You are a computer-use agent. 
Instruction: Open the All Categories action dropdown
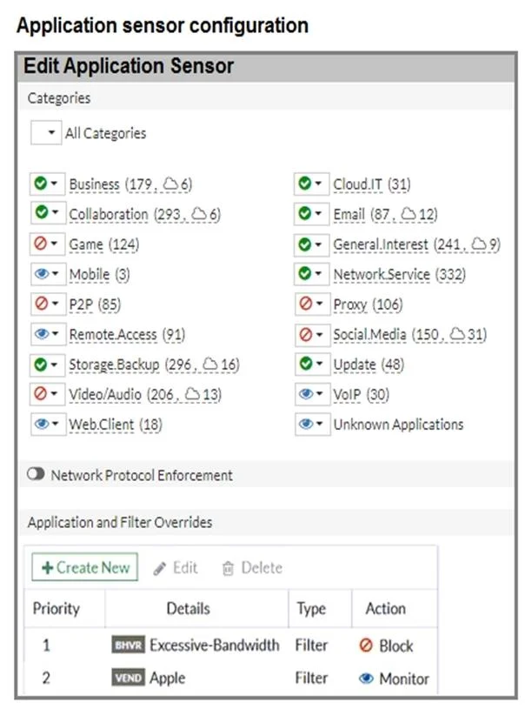(46, 132)
